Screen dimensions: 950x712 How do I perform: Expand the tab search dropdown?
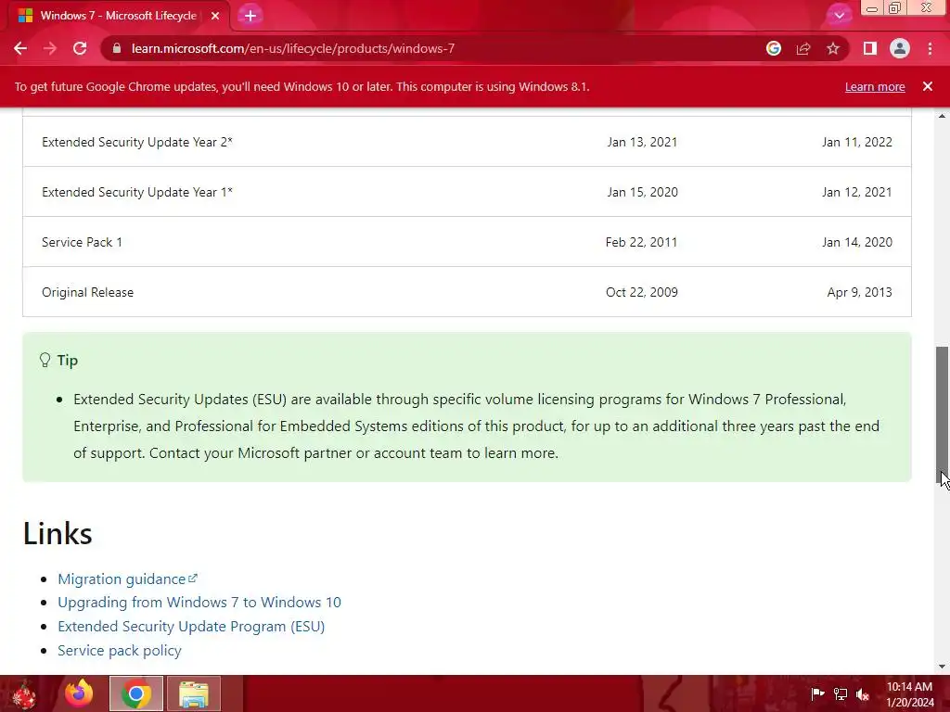pos(839,16)
